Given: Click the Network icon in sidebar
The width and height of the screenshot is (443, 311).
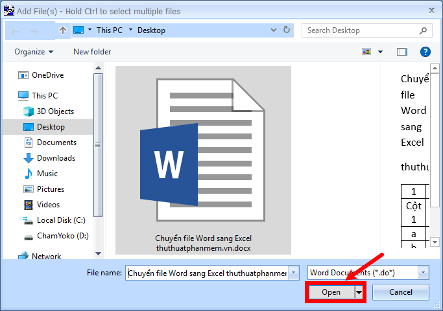Looking at the screenshot, I should tap(23, 255).
